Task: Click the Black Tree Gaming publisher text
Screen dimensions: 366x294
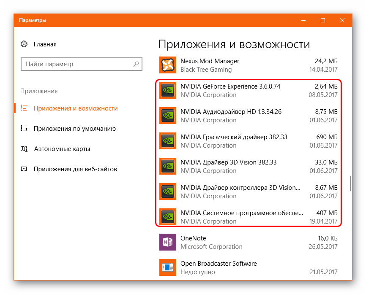Action: 206,70
